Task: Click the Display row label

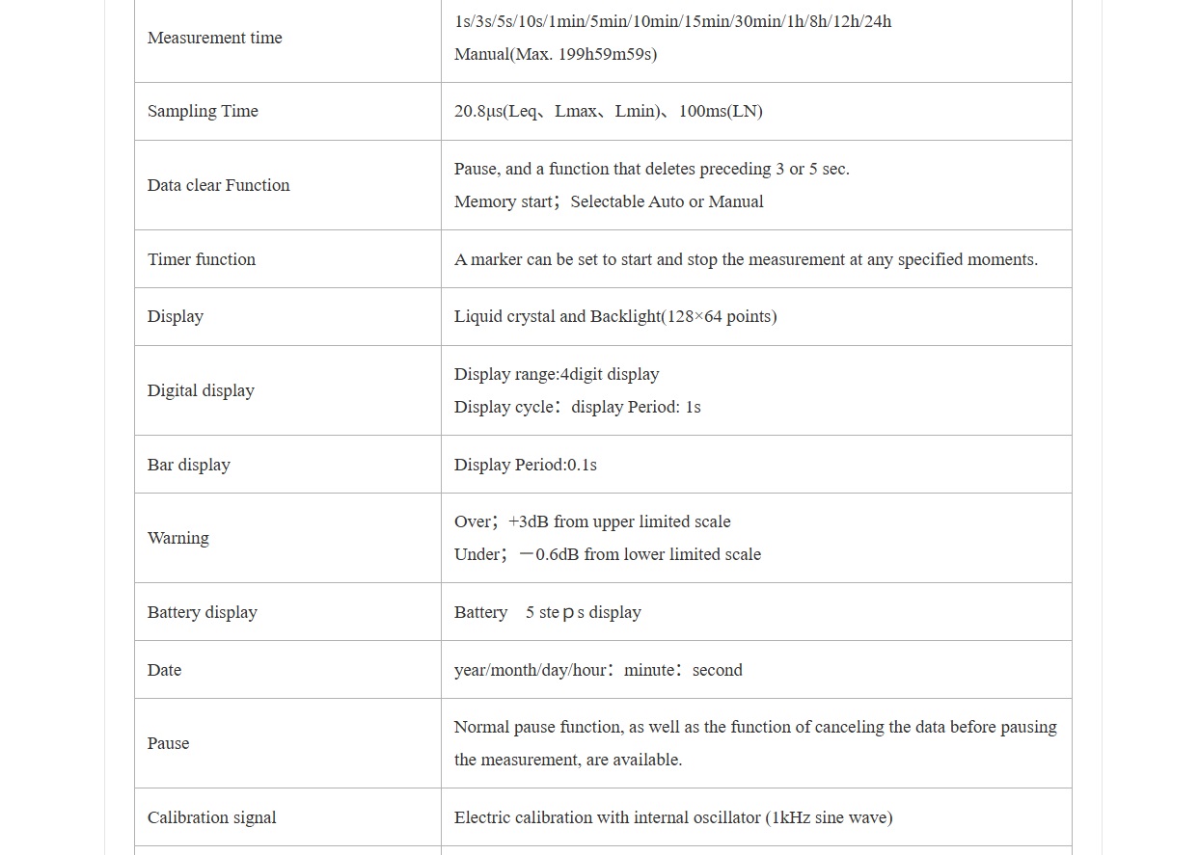Action: (x=176, y=316)
